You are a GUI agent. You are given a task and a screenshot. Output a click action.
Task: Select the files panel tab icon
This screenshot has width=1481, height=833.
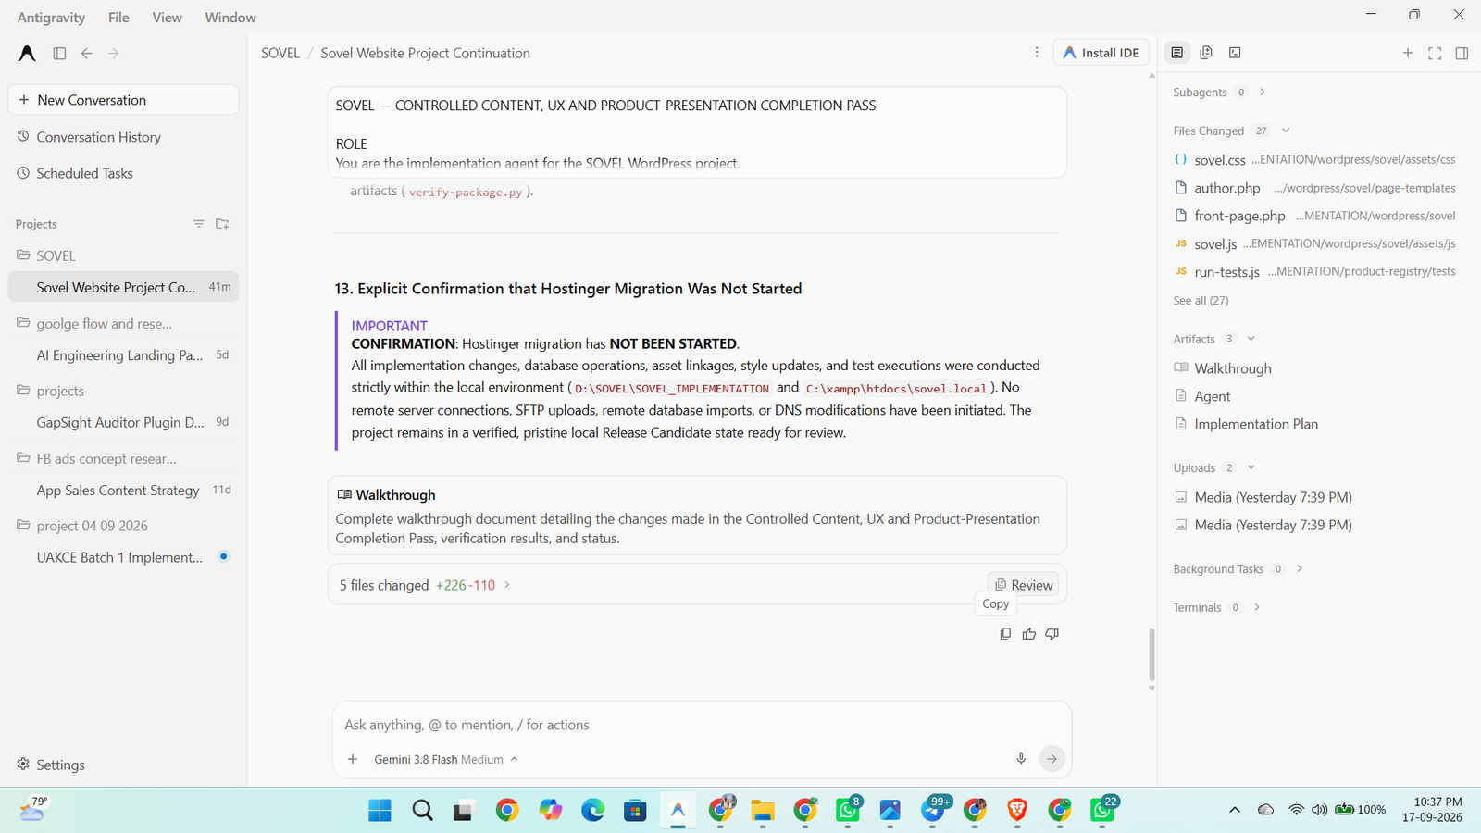click(1206, 53)
